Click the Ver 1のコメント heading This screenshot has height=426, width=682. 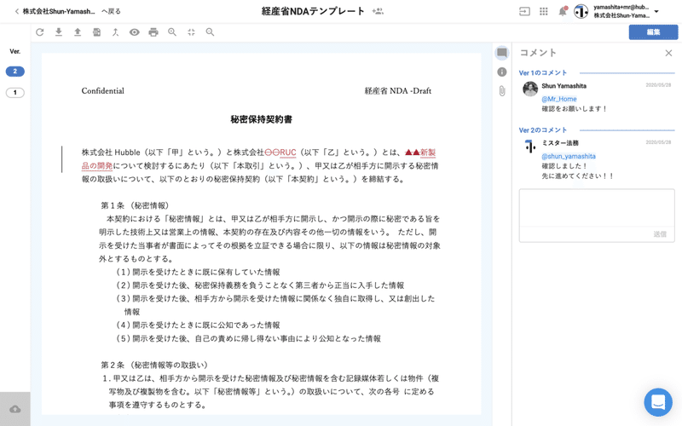click(543, 72)
